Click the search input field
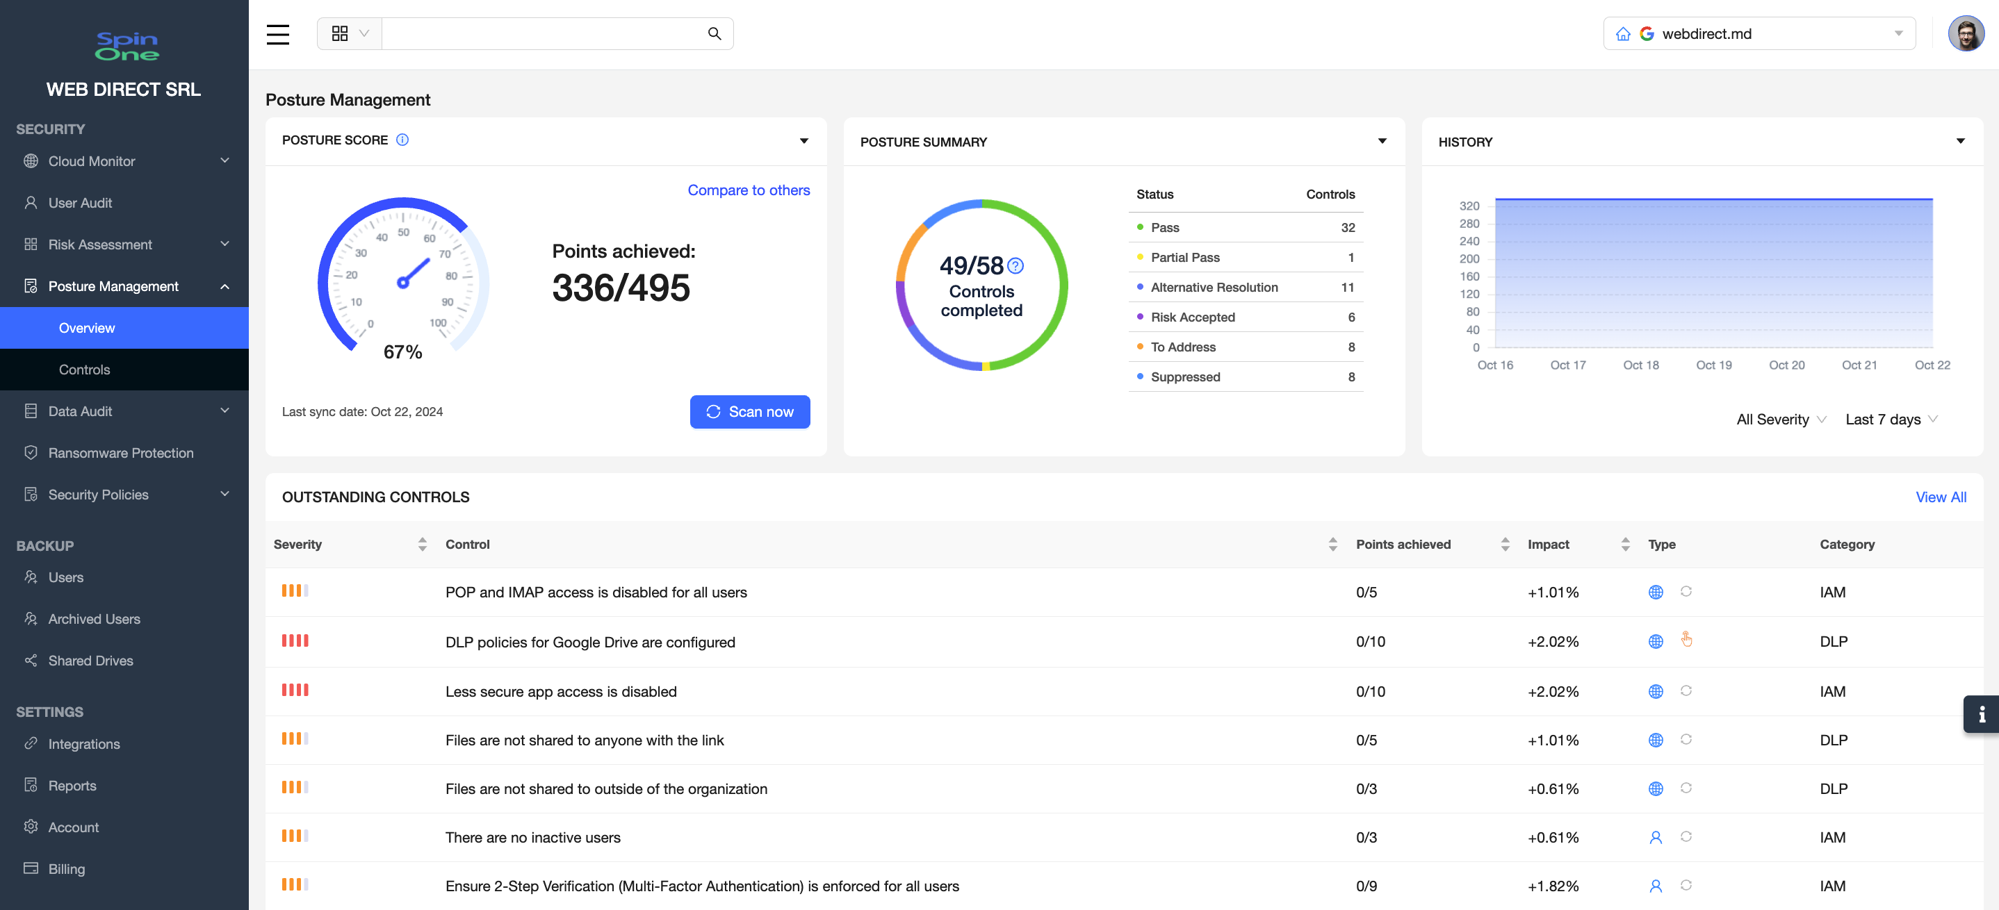This screenshot has width=1999, height=910. tap(544, 34)
